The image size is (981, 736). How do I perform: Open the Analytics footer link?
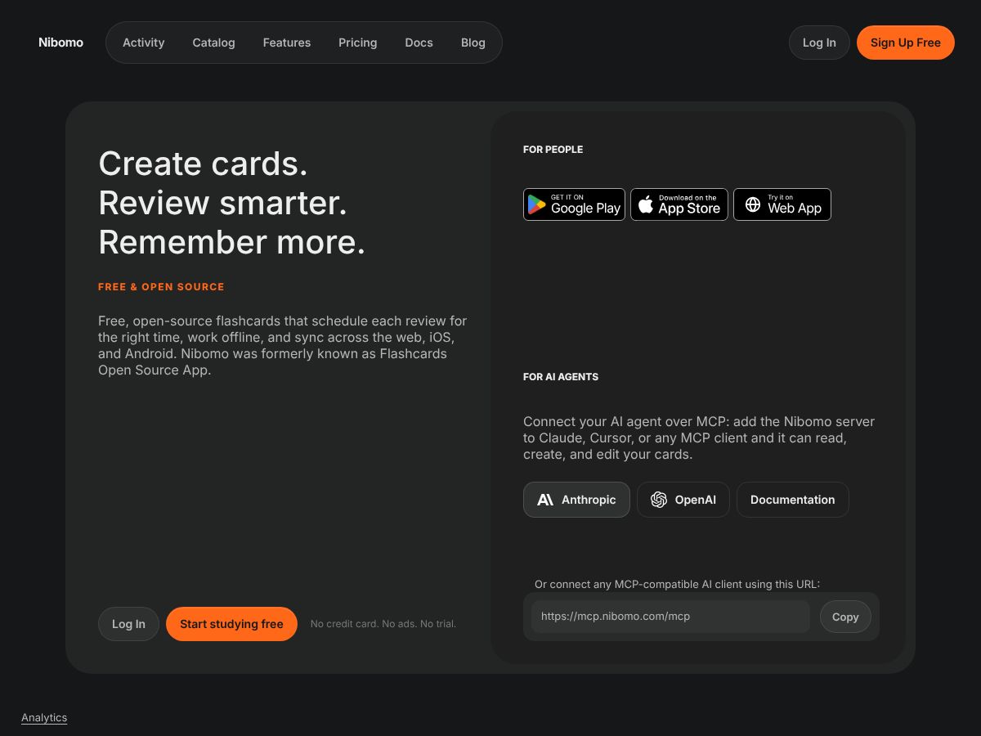point(44,717)
